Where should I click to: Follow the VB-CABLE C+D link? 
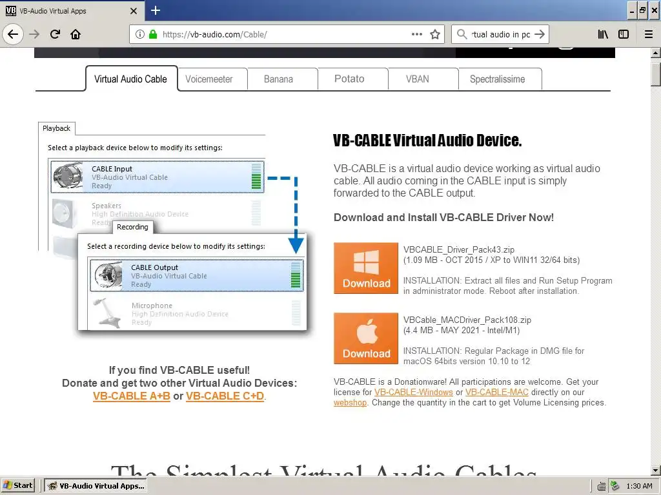[x=225, y=396]
